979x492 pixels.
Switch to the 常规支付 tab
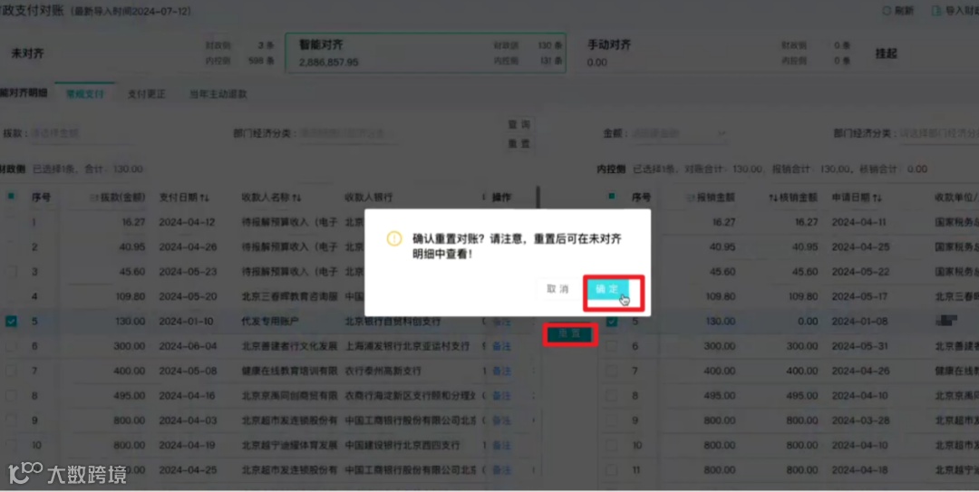point(85,93)
